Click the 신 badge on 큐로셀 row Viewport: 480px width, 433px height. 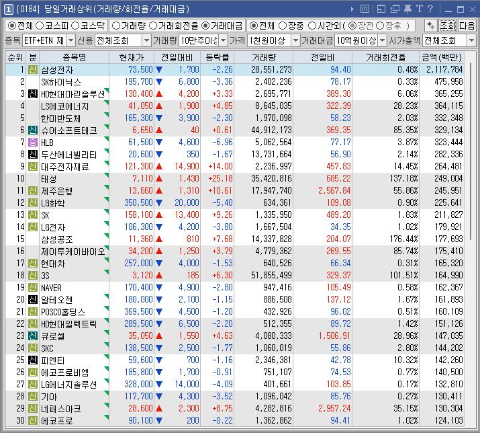(x=33, y=336)
